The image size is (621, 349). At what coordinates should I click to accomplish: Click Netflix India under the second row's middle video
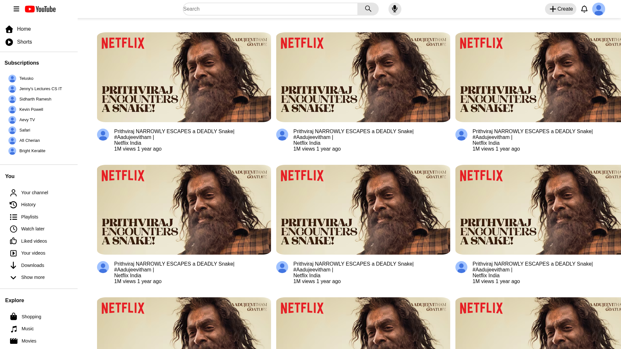click(307, 276)
